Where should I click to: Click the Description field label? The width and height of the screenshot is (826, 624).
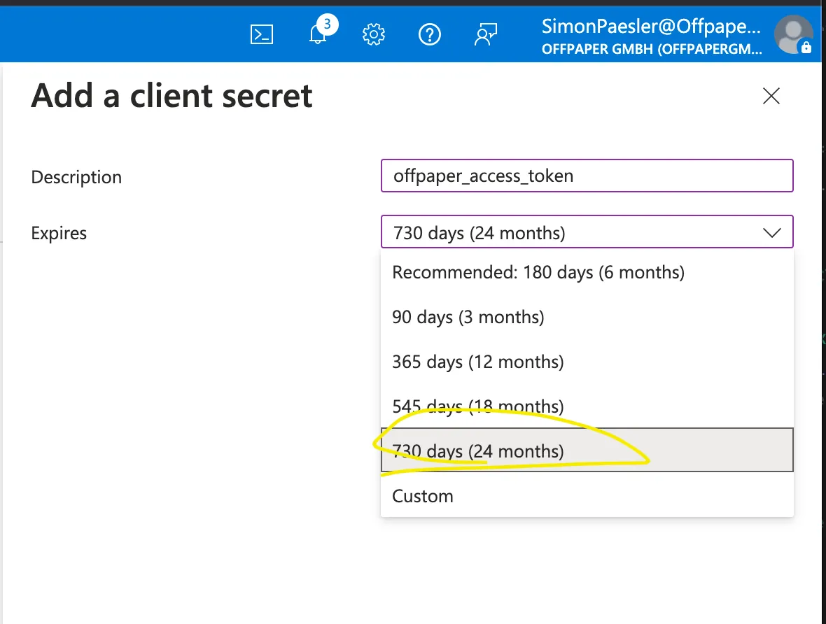[76, 177]
